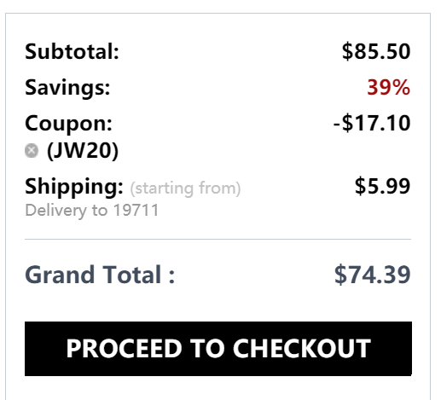The height and width of the screenshot is (400, 441).
Task: Select the ZIP code 19711 text
Action: [x=136, y=210]
